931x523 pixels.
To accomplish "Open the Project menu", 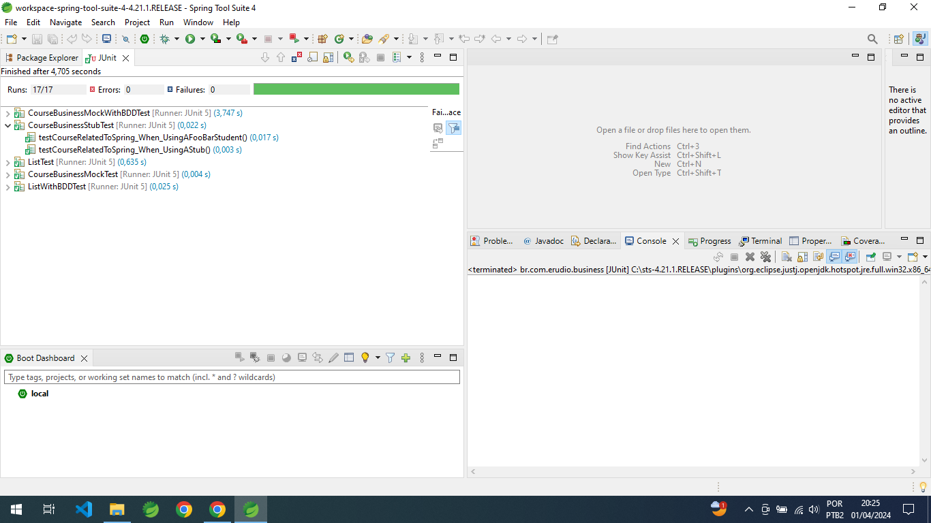I will point(137,22).
